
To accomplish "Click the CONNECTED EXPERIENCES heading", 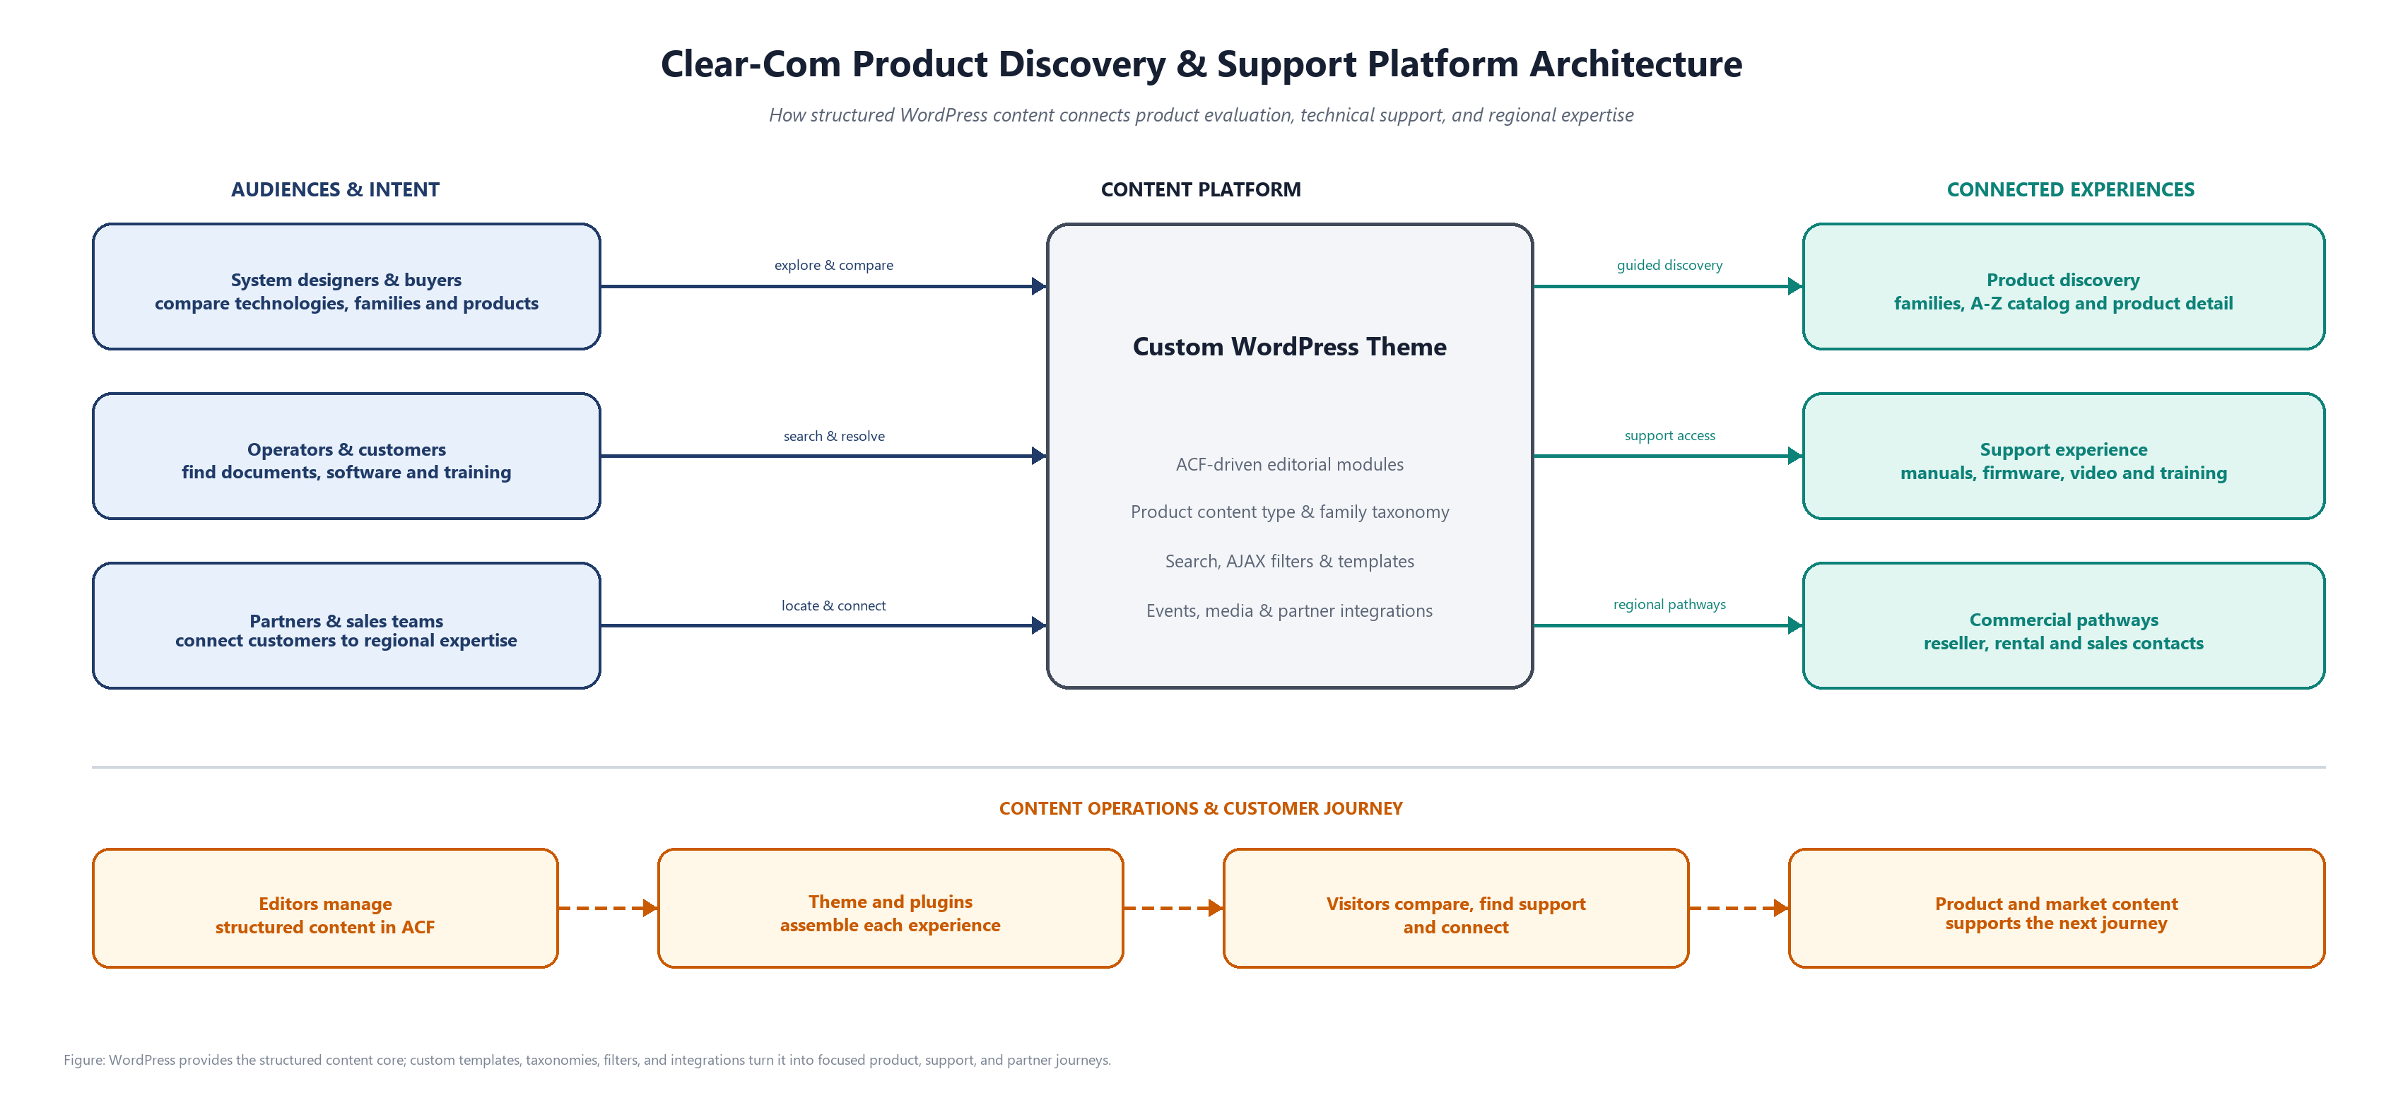I will tap(2070, 189).
